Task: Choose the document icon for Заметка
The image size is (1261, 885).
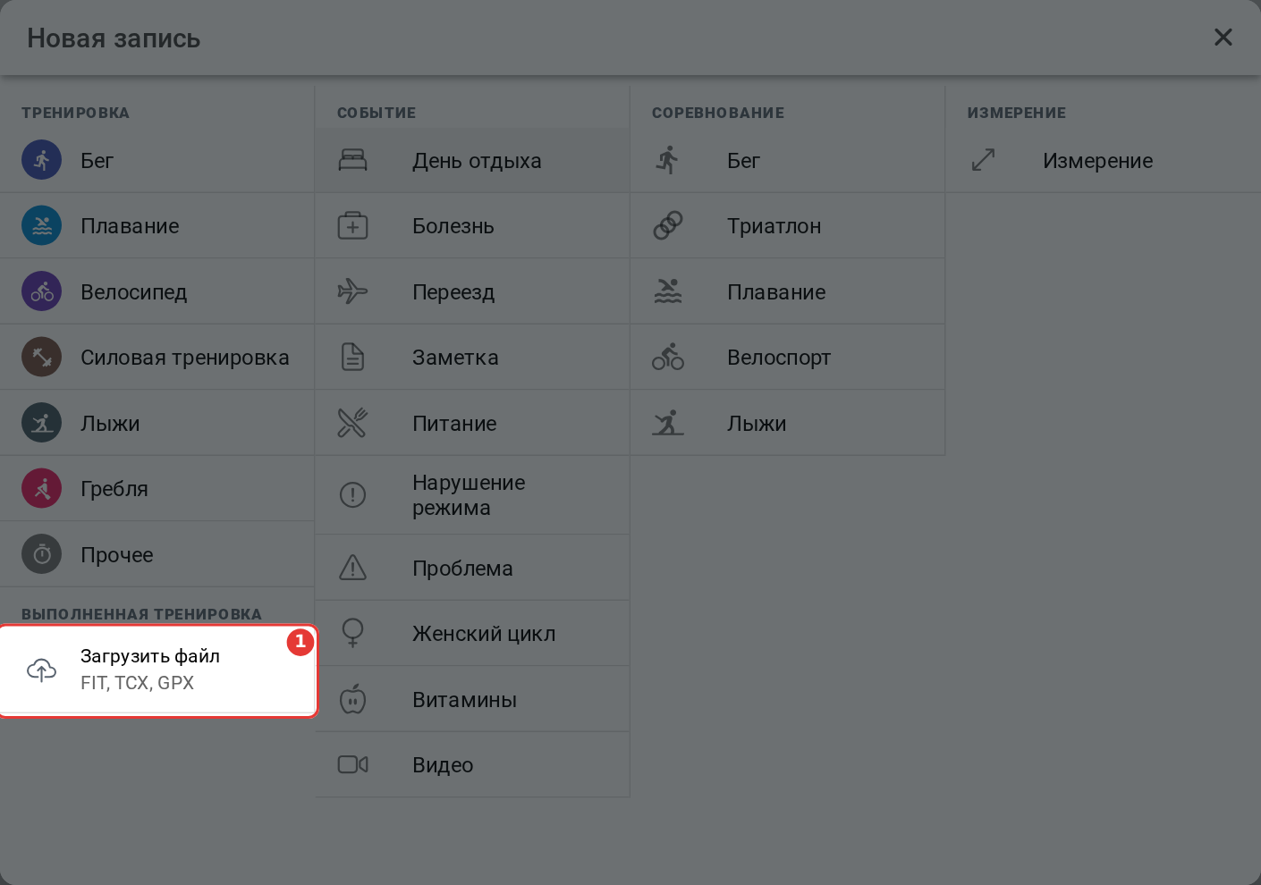Action: pyautogui.click(x=352, y=358)
